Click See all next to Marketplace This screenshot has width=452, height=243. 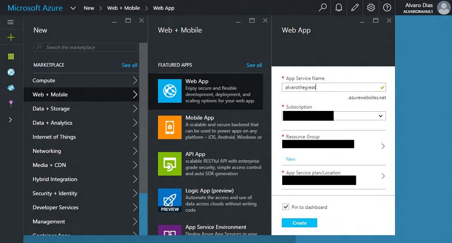click(129, 65)
